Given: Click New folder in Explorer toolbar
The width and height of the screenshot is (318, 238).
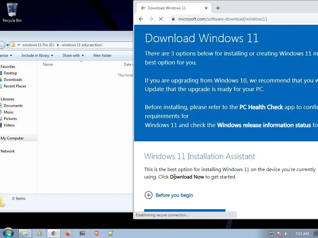Looking at the screenshot, I should pyautogui.click(x=102, y=55).
